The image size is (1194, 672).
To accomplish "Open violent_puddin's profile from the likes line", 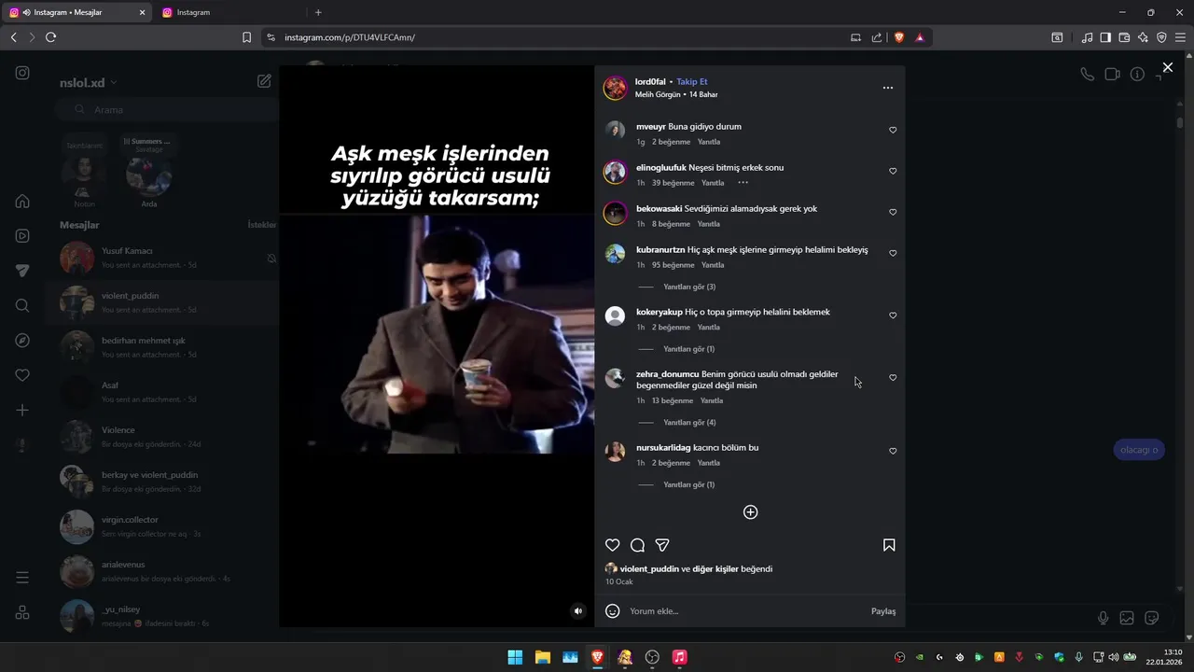I will pos(649,568).
